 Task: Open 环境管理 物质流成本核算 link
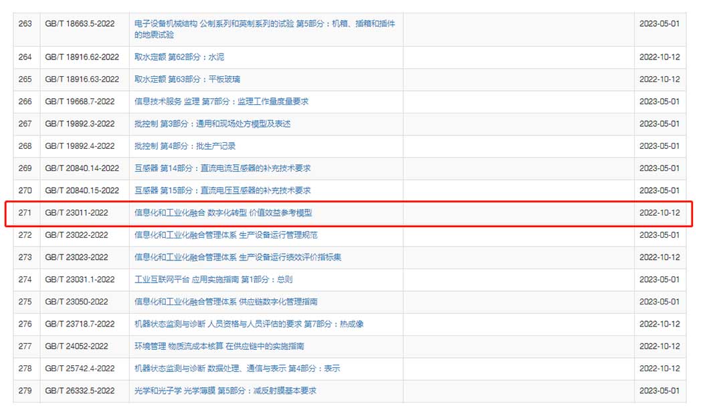coord(219,347)
